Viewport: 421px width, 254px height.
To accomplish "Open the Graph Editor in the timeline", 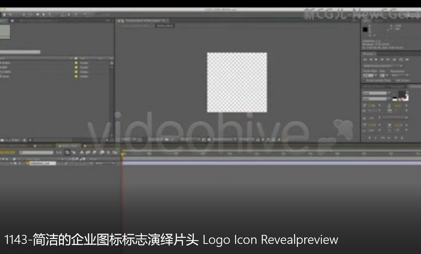I will pyautogui.click(x=115, y=153).
